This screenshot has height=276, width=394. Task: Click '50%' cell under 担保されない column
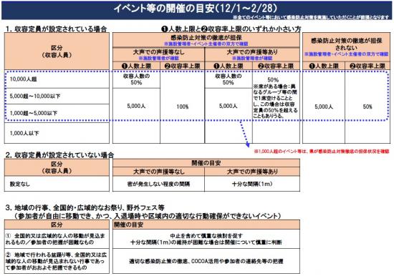click(x=367, y=107)
